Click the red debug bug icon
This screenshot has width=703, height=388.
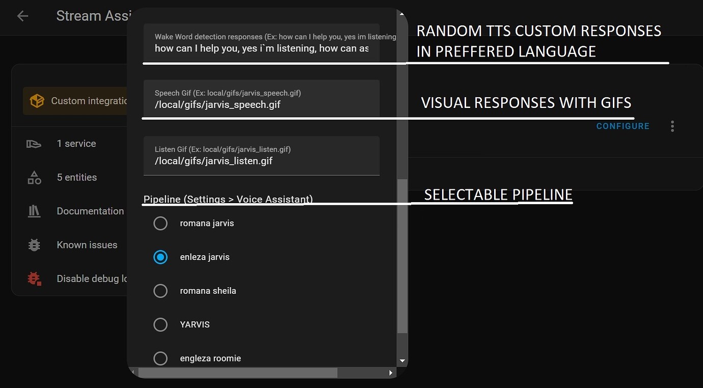(x=34, y=279)
